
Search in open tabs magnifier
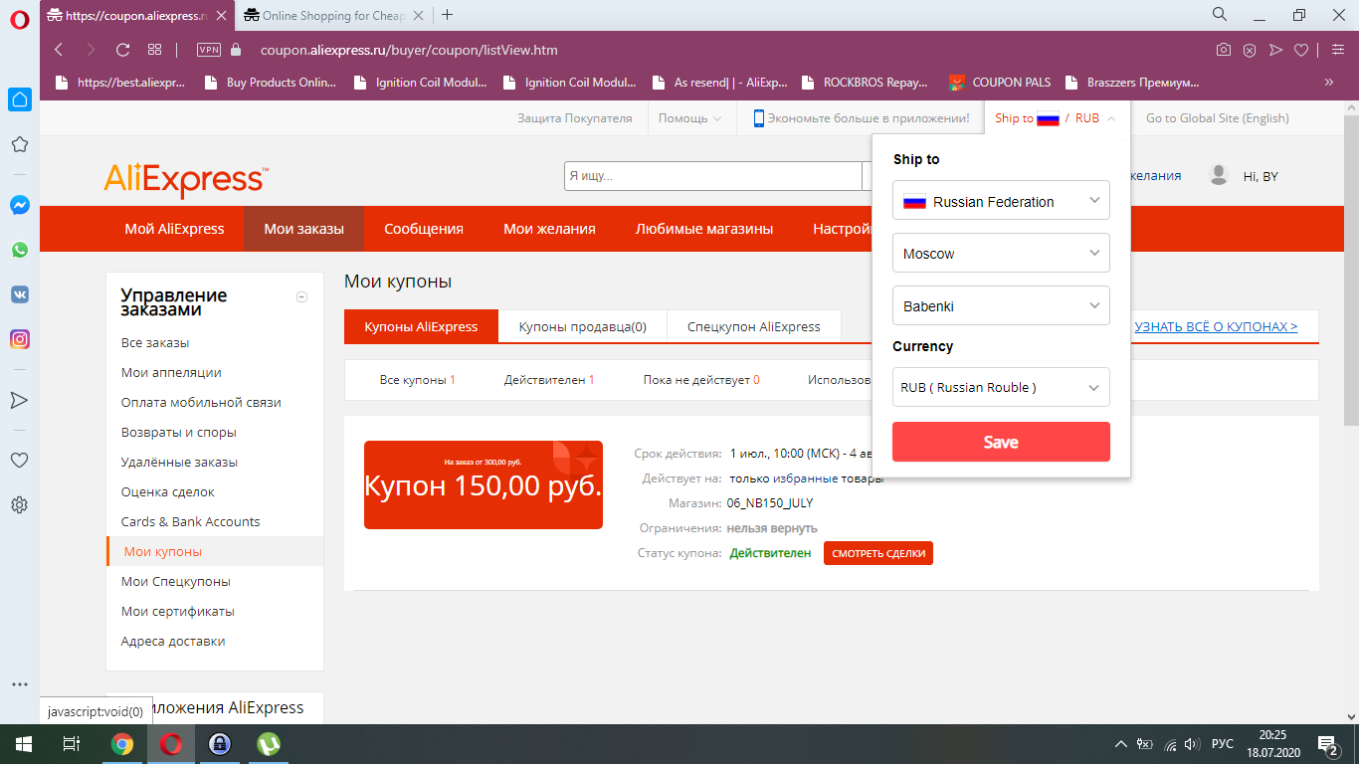(x=1220, y=15)
